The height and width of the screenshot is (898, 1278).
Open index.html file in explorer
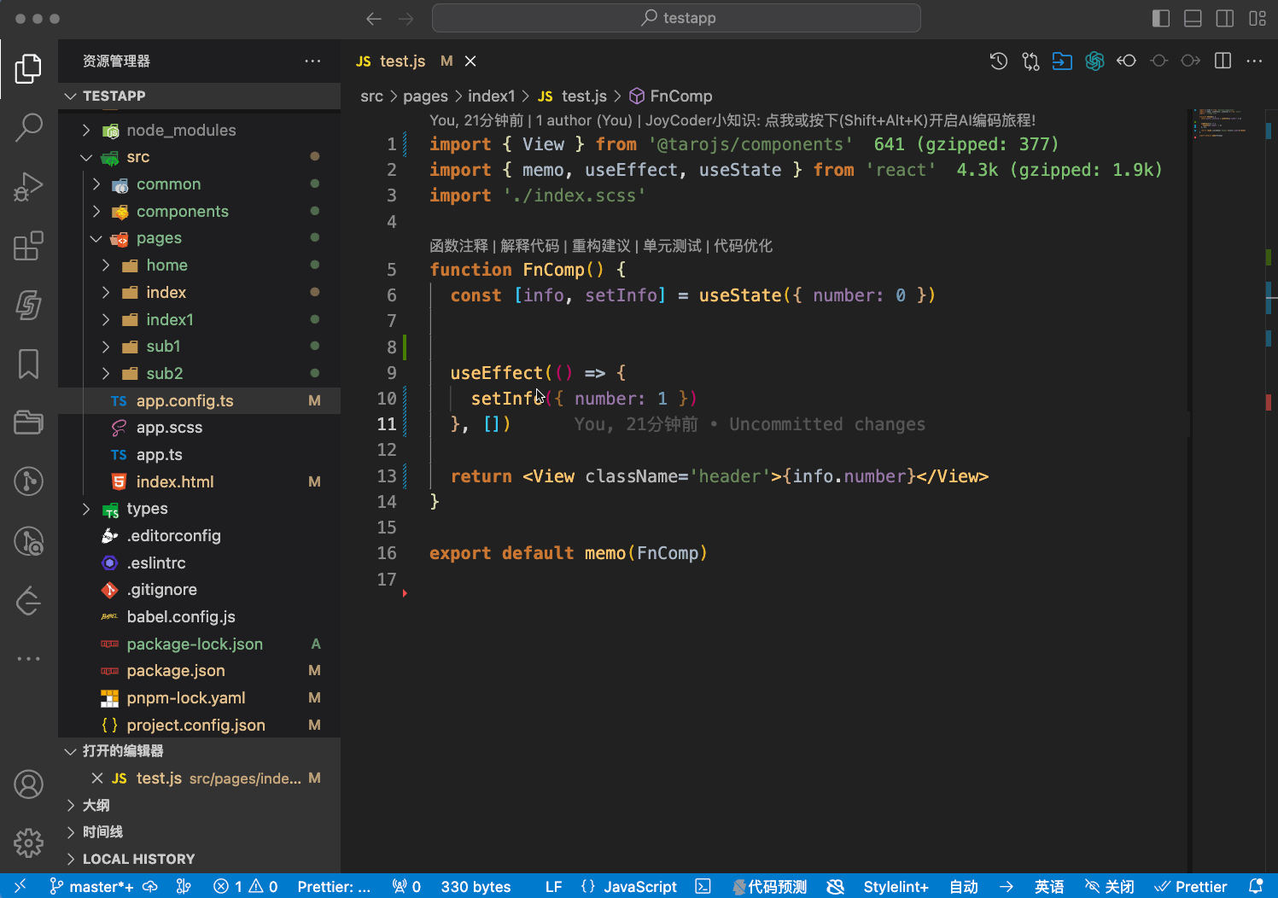click(199, 481)
